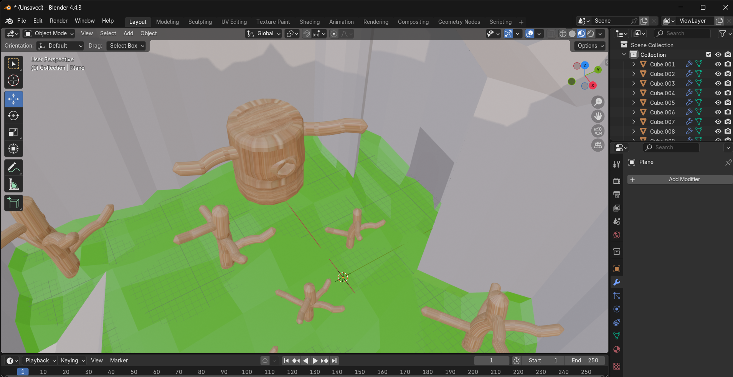The image size is (733, 377).
Task: Click the viewport zoom magnifier icon
Action: pyautogui.click(x=598, y=102)
